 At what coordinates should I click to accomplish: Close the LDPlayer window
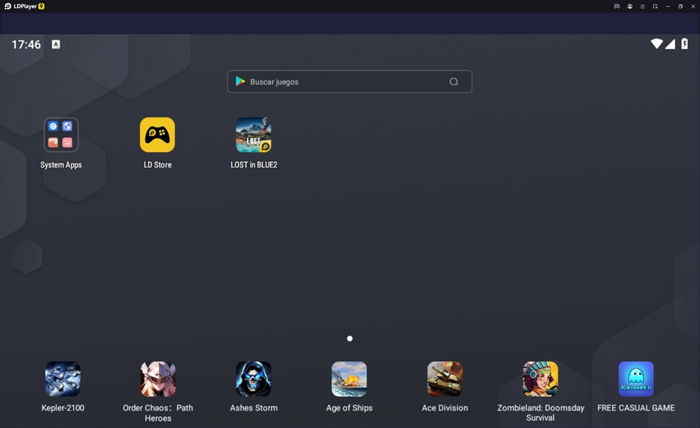click(694, 6)
